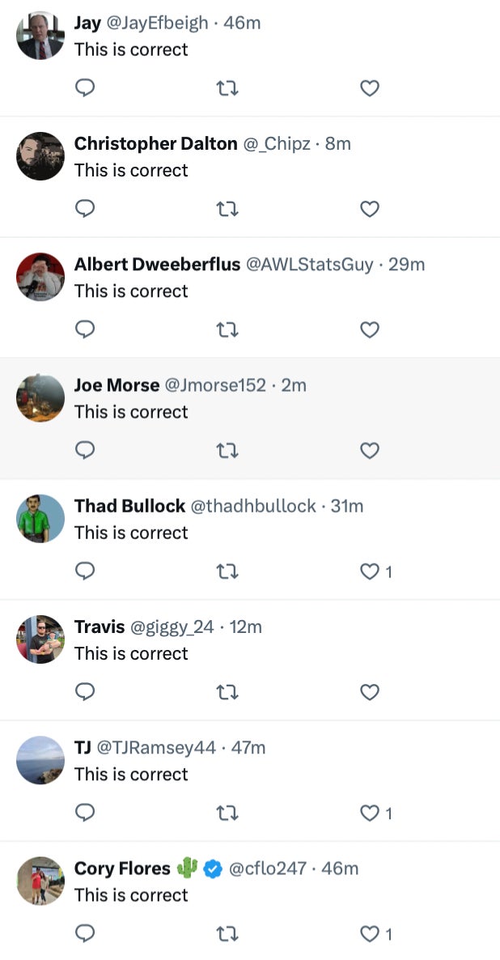The height and width of the screenshot is (960, 500).
Task: Like Christopher Dalton's tweet
Action: tap(370, 210)
